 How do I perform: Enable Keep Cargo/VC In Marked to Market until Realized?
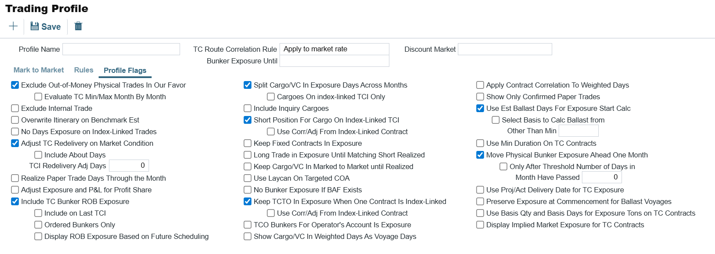click(248, 166)
